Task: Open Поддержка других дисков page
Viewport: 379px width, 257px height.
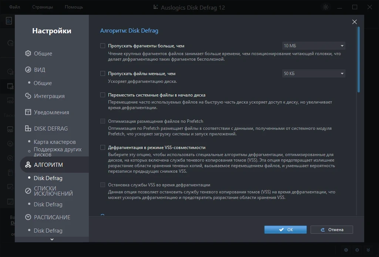Action: (x=57, y=152)
